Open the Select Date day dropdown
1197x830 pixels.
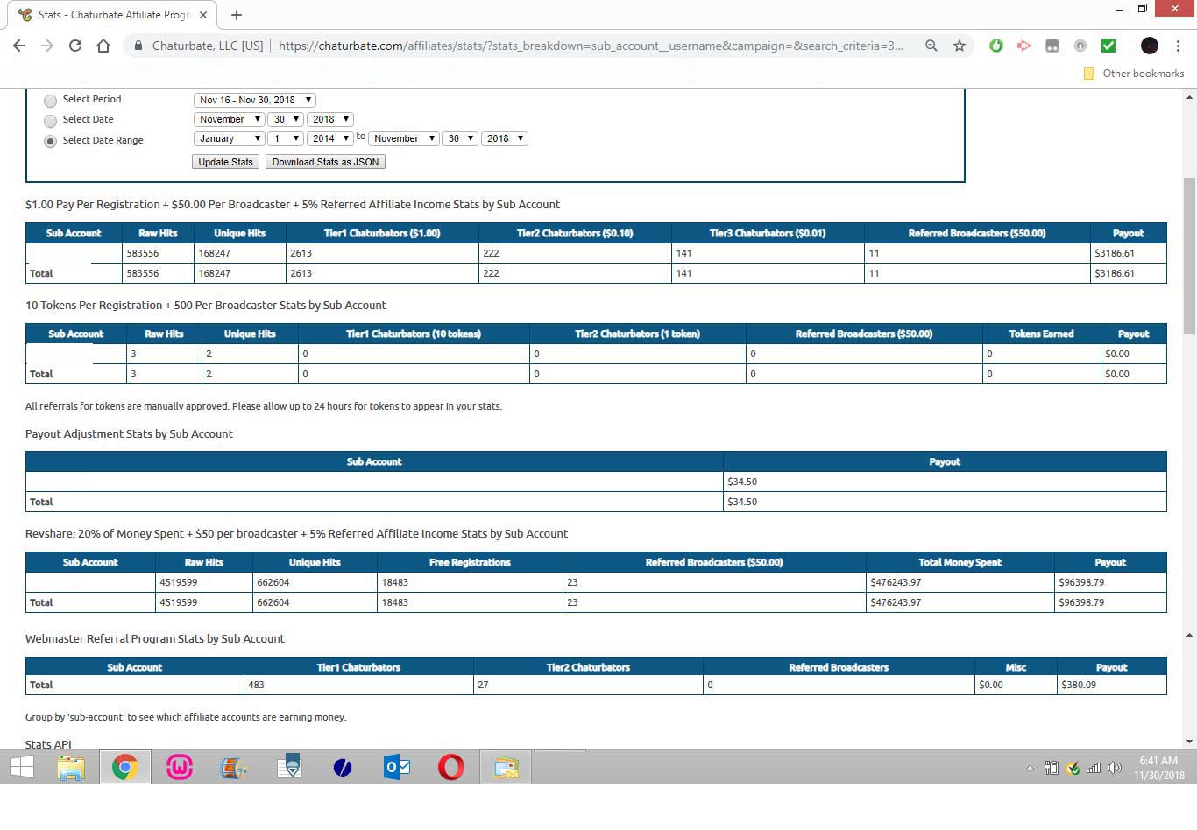point(286,119)
